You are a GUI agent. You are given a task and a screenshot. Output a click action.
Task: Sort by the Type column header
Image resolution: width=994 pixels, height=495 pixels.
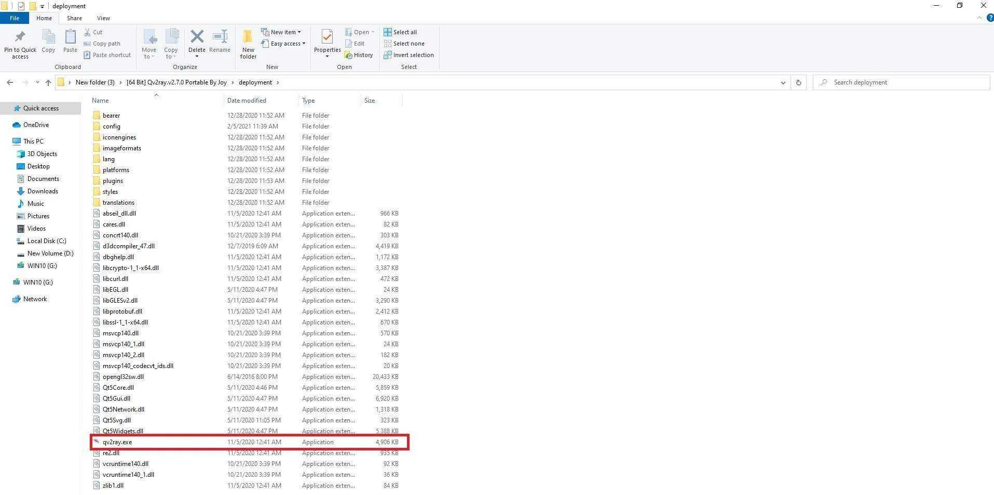(329, 101)
